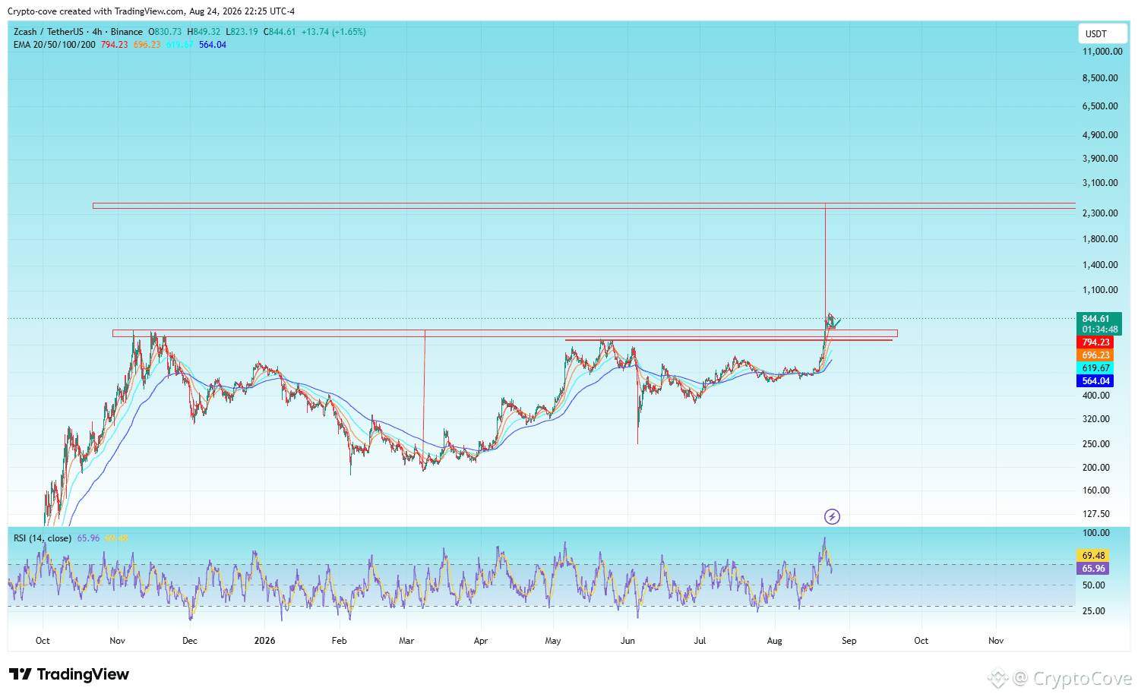The width and height of the screenshot is (1138, 697).
Task: Click the 1,100.00 price axis label
Action: tap(1100, 290)
